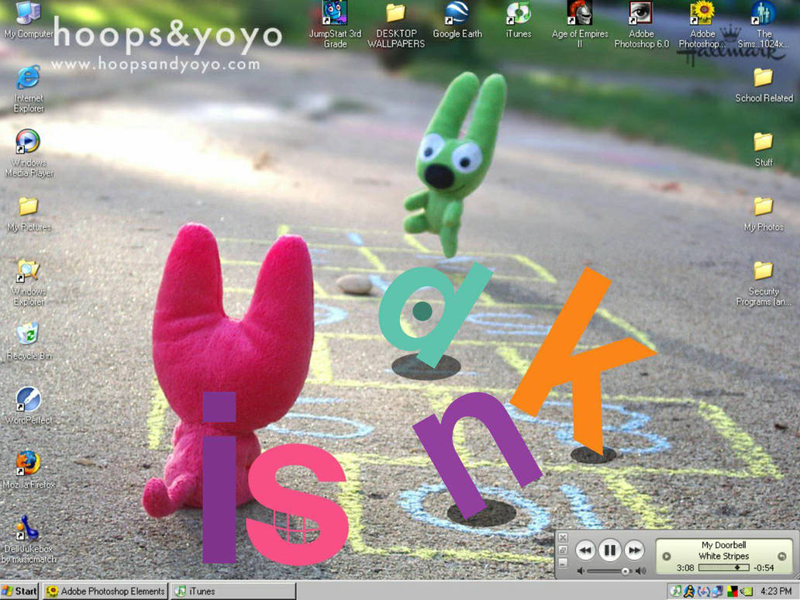Image resolution: width=800 pixels, height=600 pixels.
Task: Click the 4:23 PM taskbar clock
Action: (x=775, y=591)
